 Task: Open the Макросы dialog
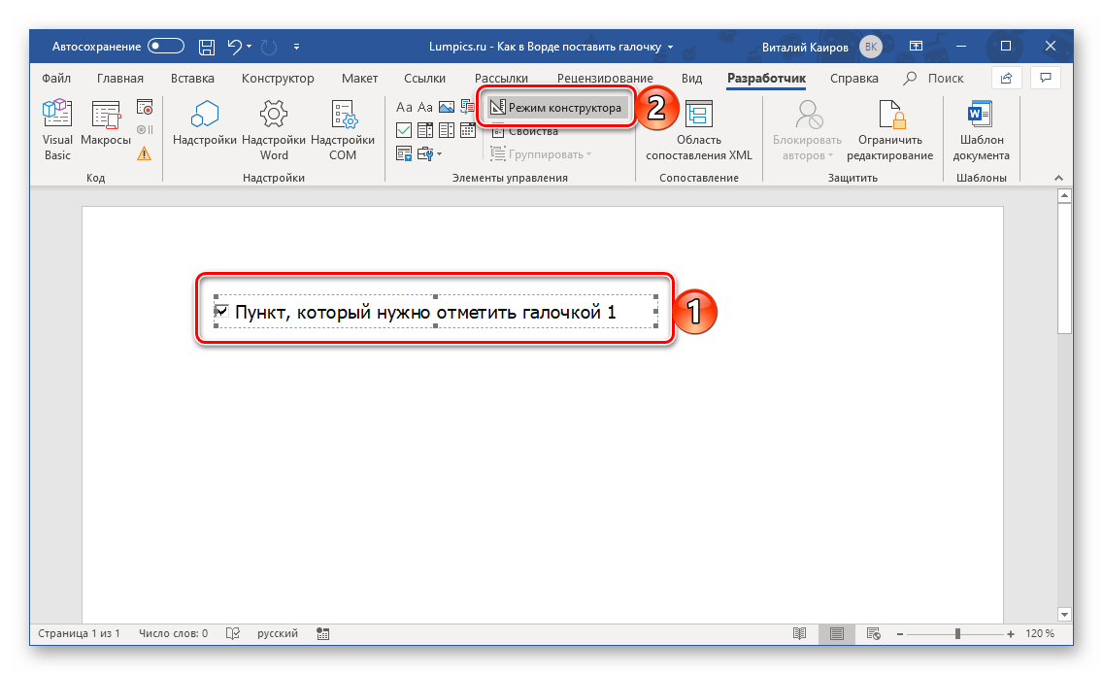coord(106,123)
